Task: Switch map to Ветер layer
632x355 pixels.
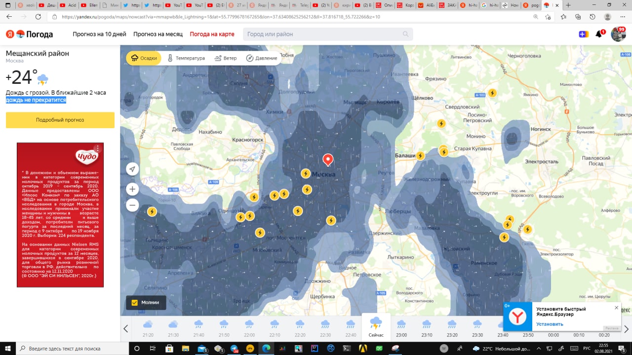Action: click(226, 58)
